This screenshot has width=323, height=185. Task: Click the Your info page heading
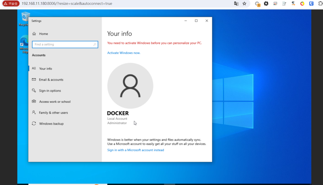tap(120, 33)
